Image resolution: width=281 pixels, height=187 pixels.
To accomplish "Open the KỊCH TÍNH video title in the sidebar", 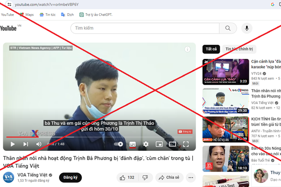I will click(x=266, y=122).
